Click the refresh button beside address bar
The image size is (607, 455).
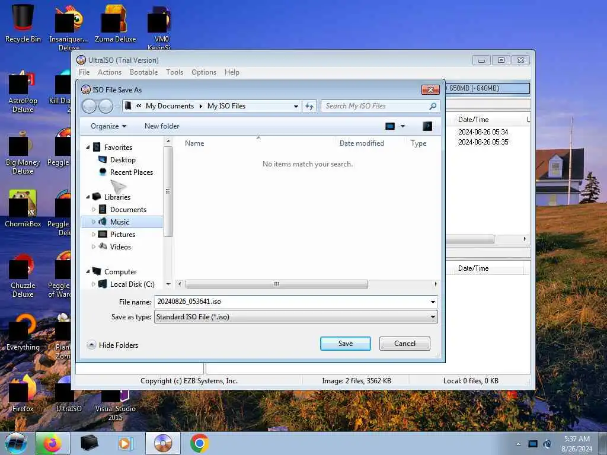(x=309, y=106)
